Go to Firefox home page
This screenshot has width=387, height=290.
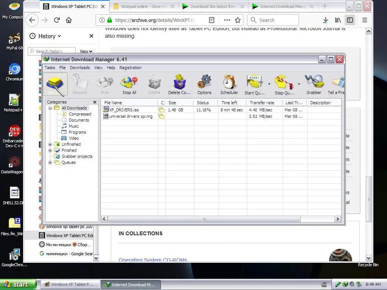pyautogui.click(x=69, y=20)
